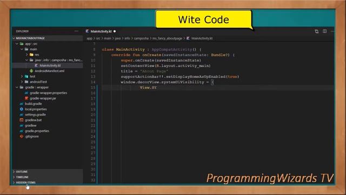Screen dimensions: 346x195
Task: Click the Kotlin file icon on MainActivity.kt tab
Action: point(88,31)
